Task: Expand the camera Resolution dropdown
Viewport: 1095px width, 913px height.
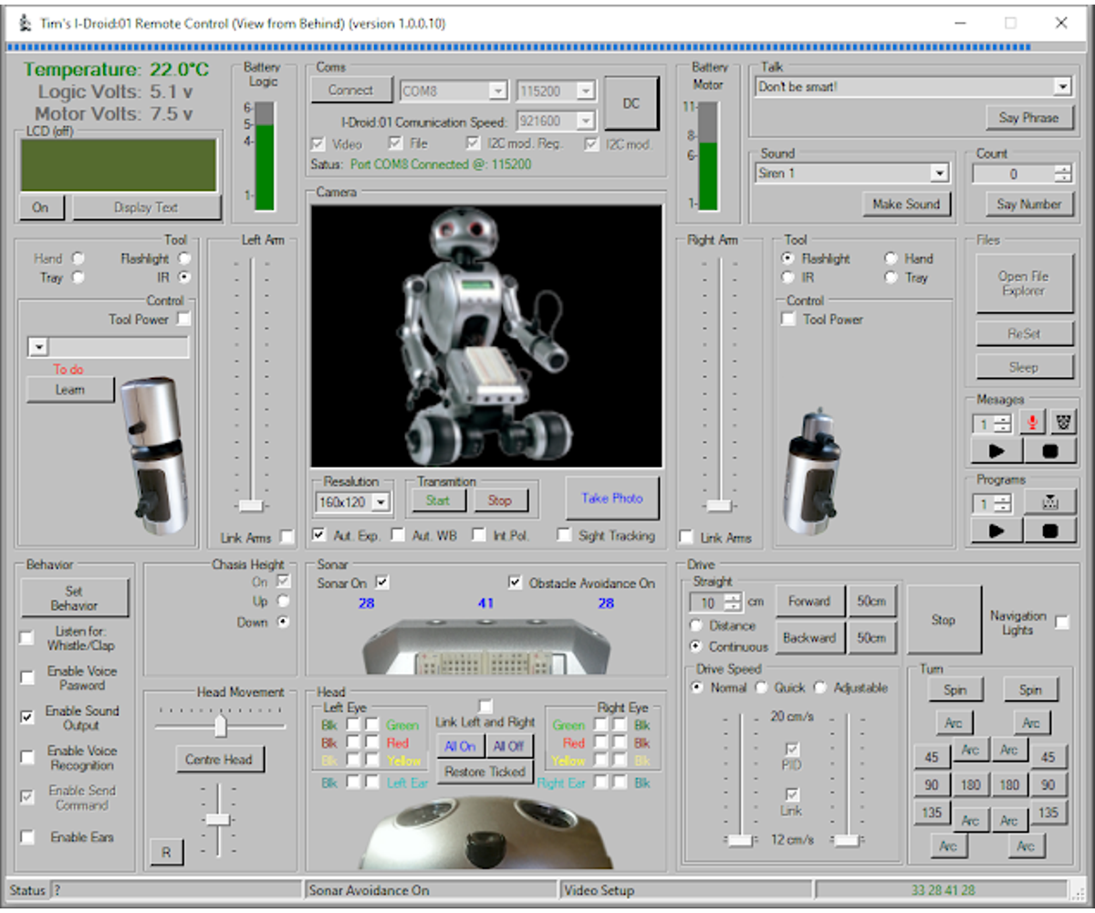Action: 380,502
